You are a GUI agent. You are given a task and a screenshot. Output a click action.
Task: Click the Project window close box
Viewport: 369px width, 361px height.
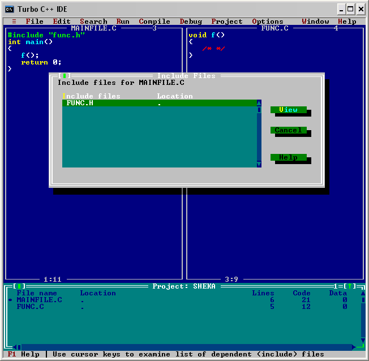pos(19,286)
